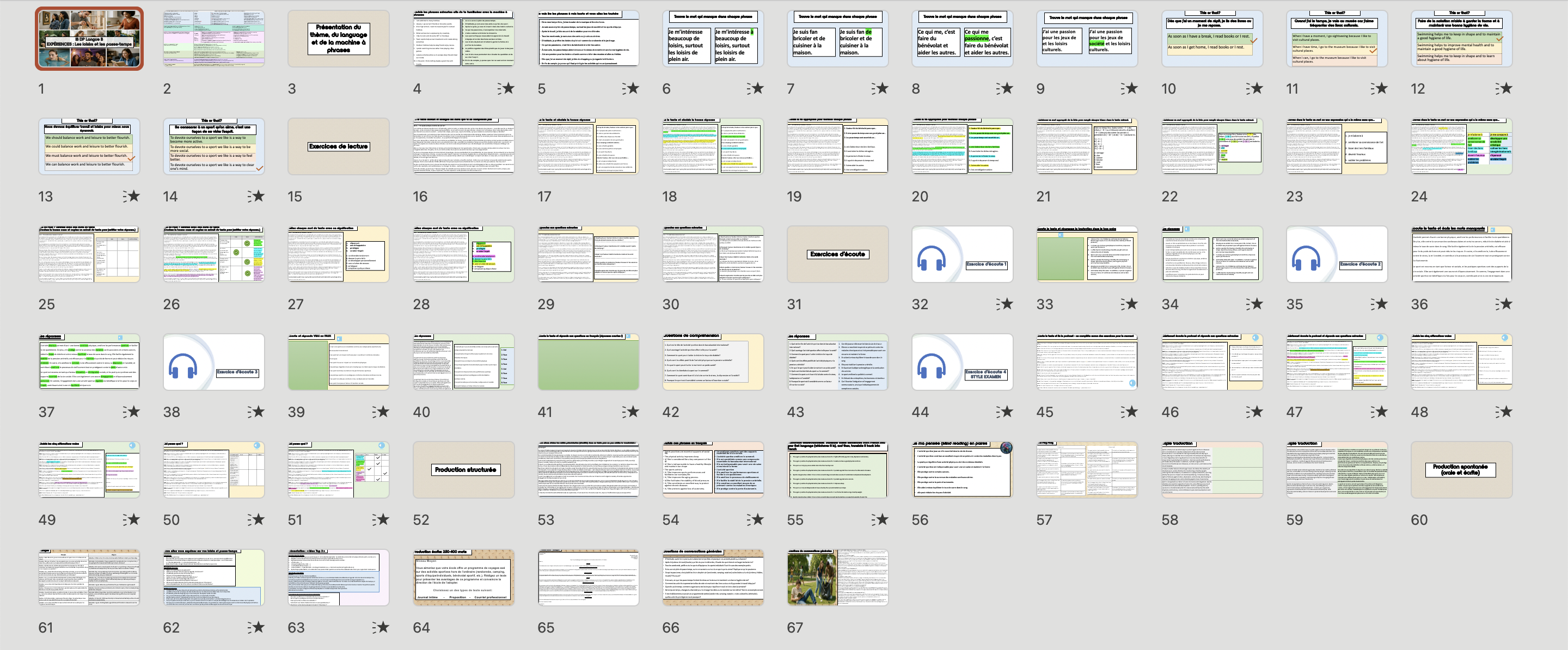Select the 'Production spontanée' slide 60
The width and height of the screenshot is (1568, 650).
pos(1461,470)
